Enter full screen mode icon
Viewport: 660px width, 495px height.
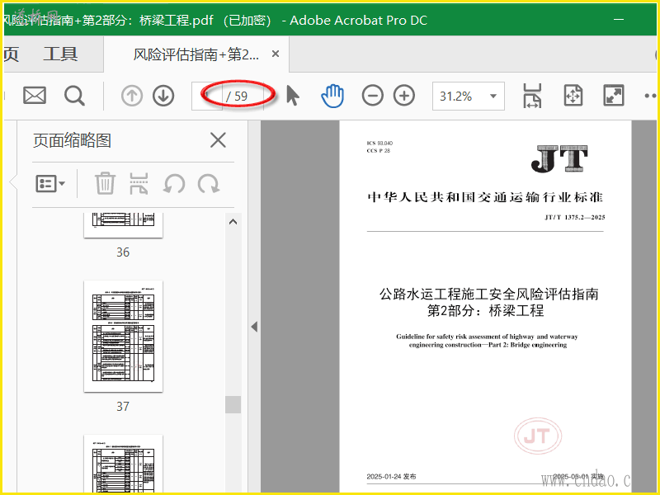[614, 96]
